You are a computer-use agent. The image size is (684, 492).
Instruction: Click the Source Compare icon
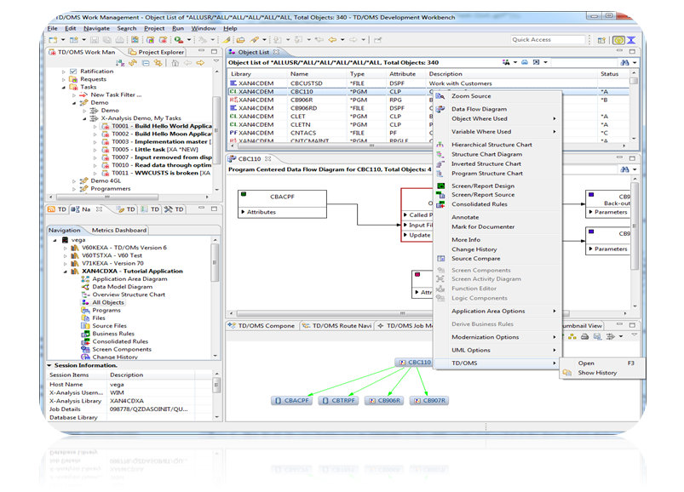click(440, 259)
